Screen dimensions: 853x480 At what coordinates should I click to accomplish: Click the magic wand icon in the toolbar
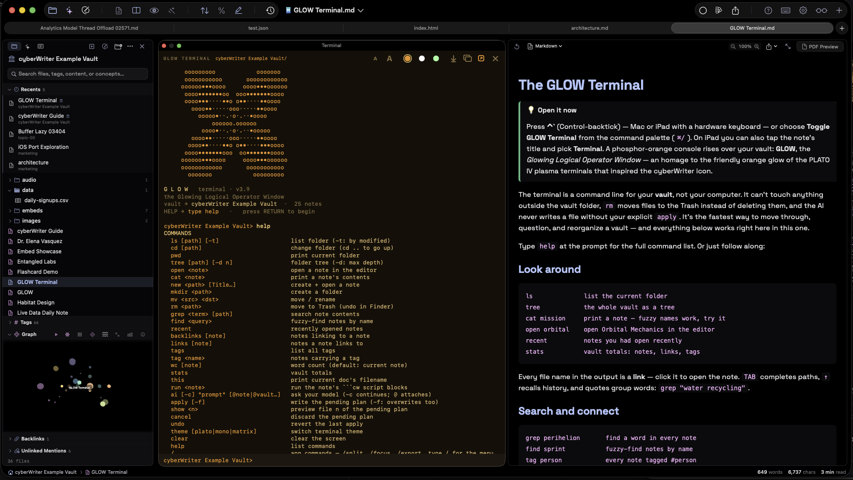point(172,10)
